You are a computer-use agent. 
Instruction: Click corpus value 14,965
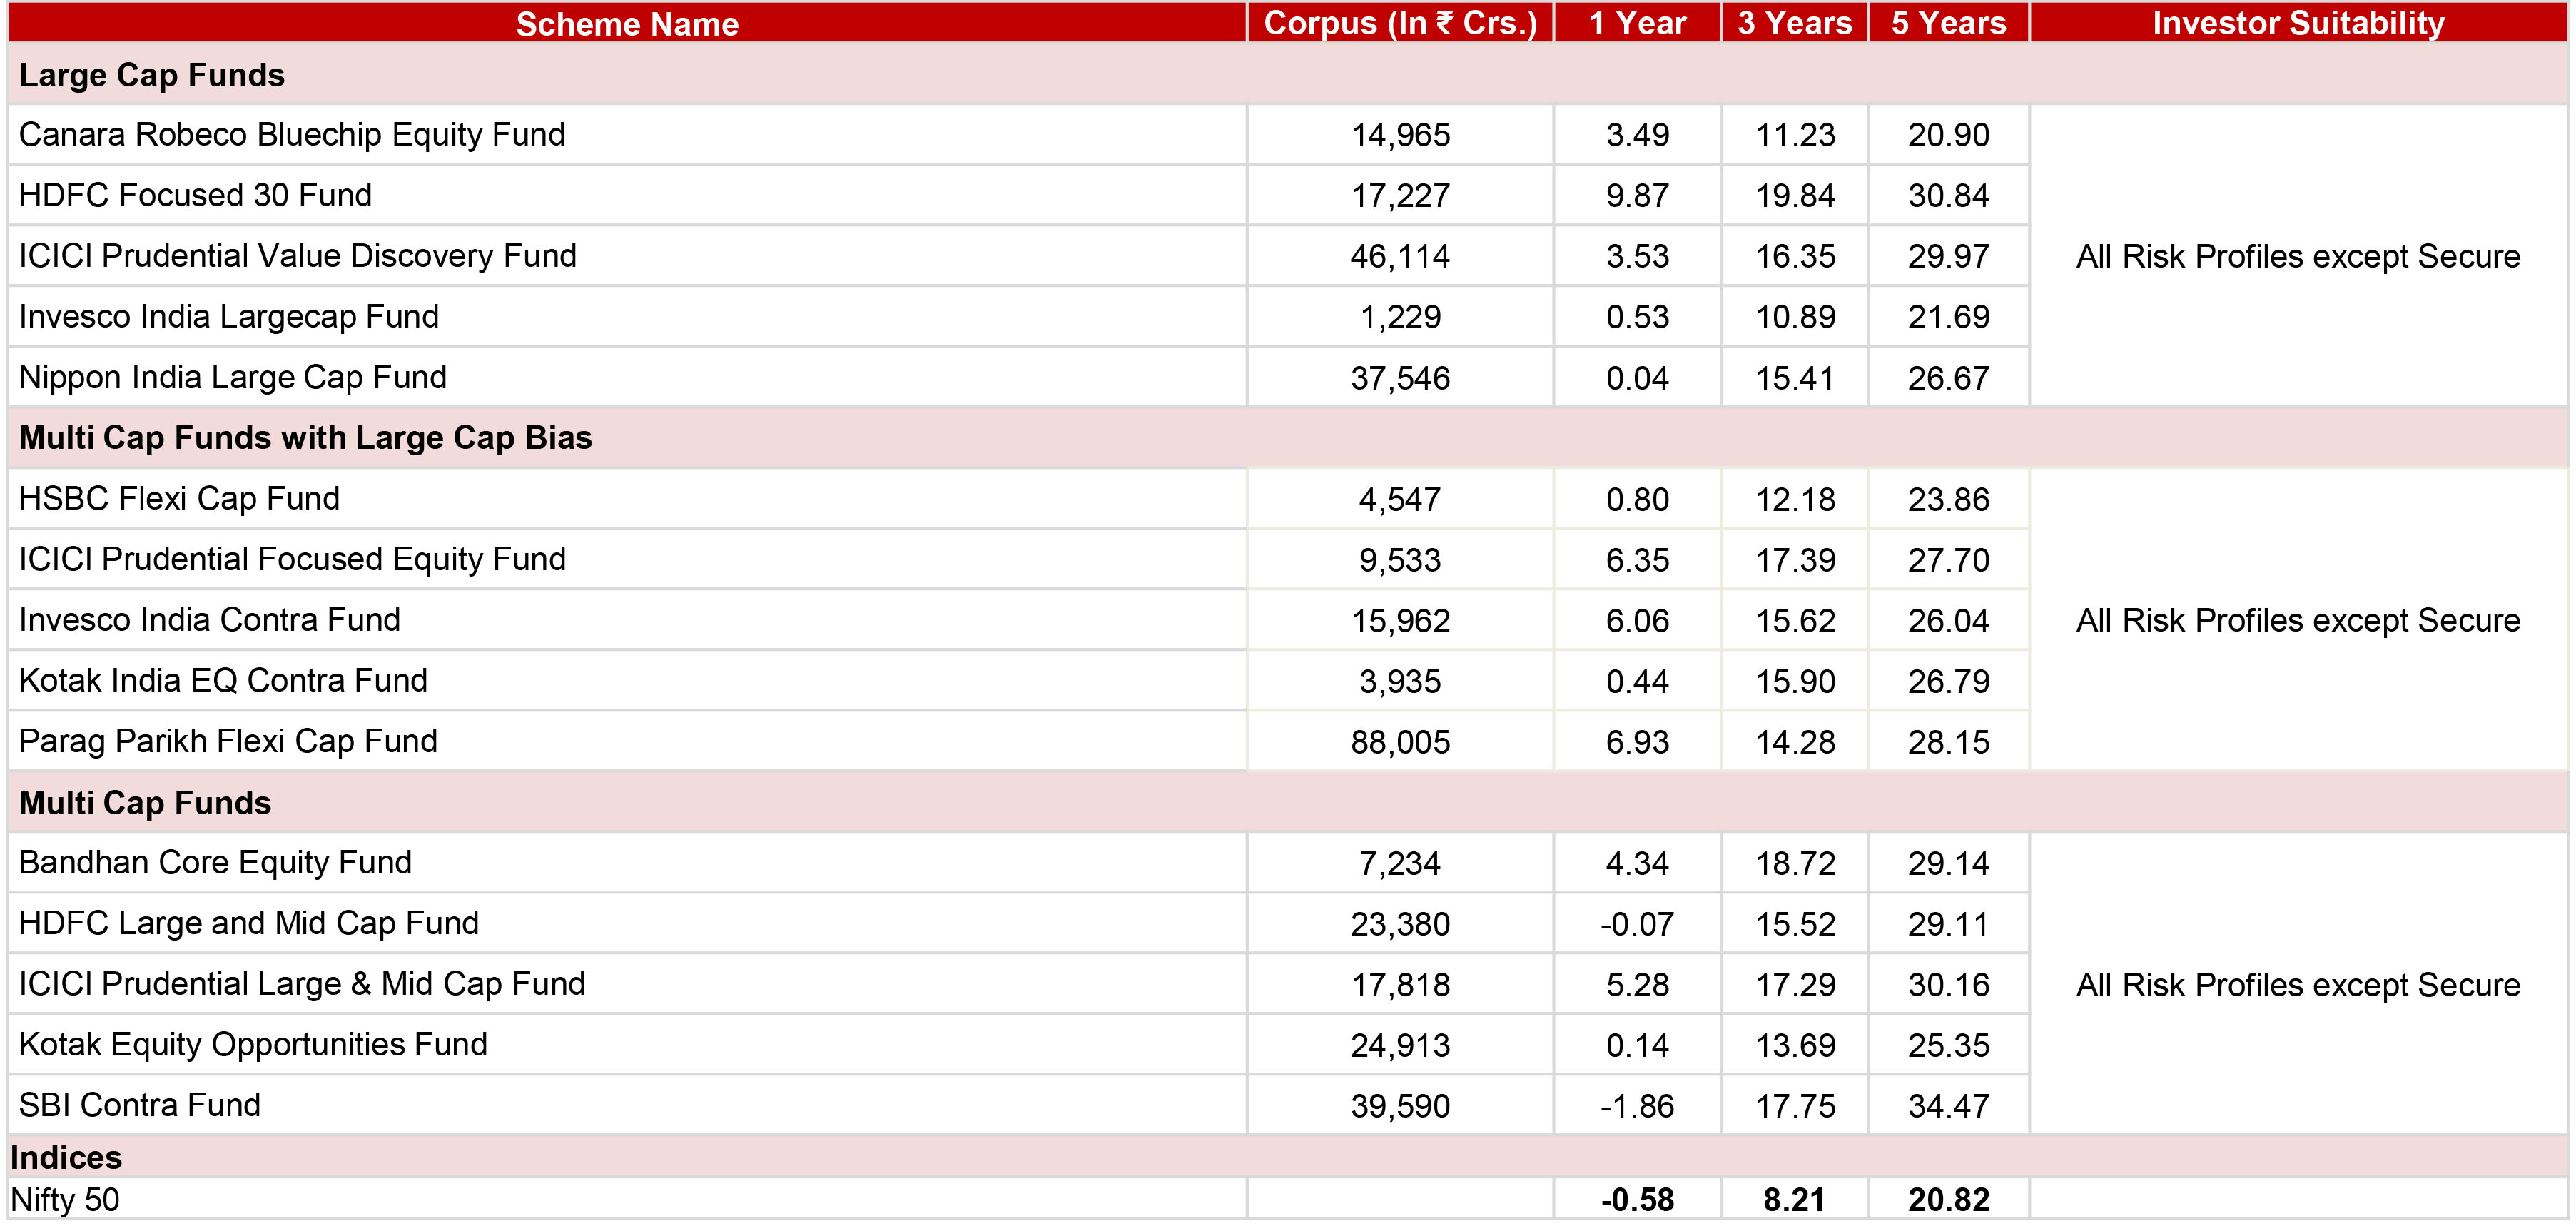(1400, 135)
